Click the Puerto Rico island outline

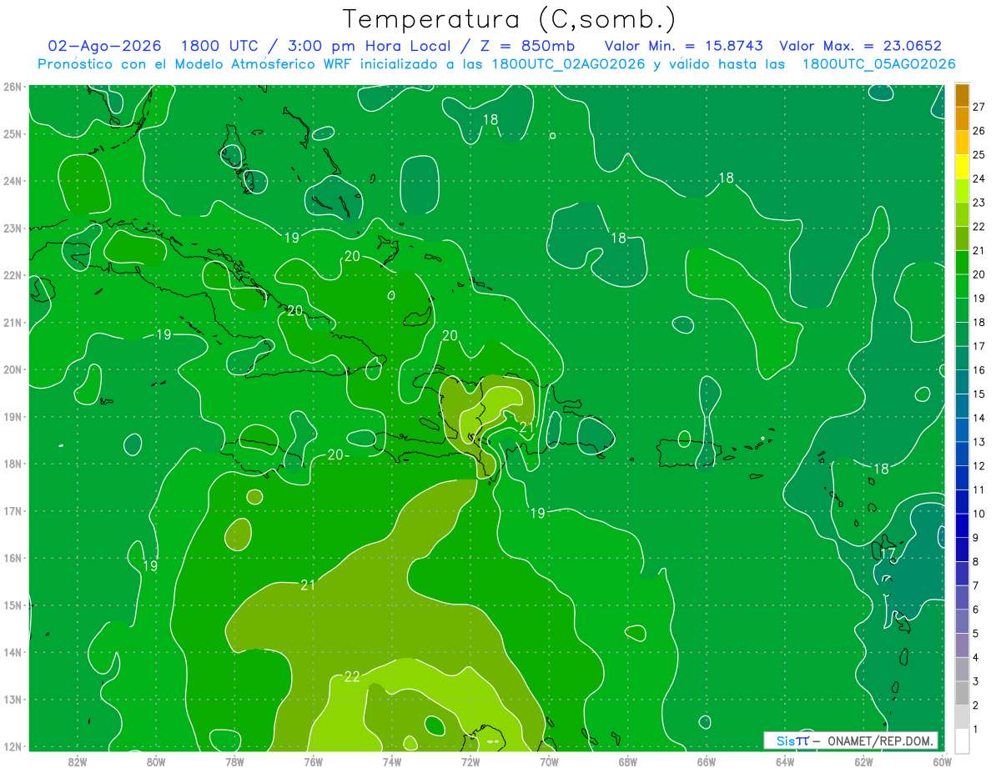pos(691,452)
